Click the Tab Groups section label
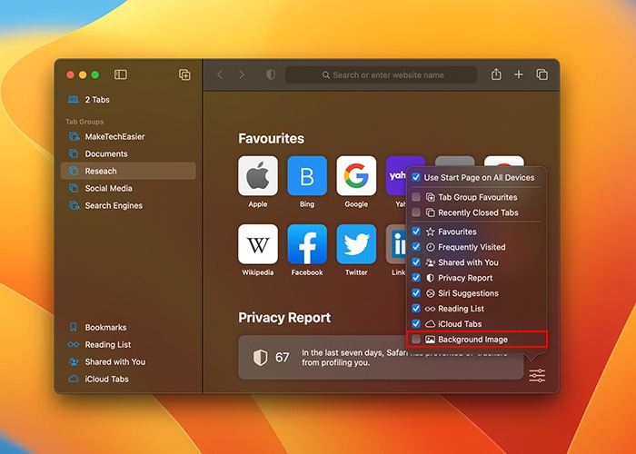This screenshot has height=454, width=636. [84, 122]
